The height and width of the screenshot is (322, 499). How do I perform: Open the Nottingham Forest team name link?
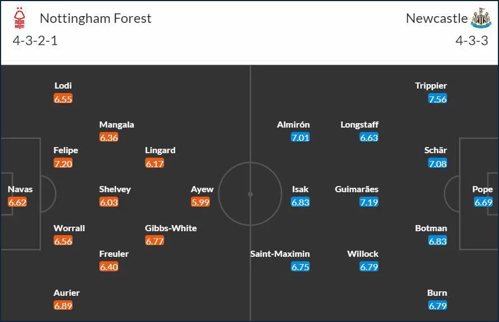click(95, 18)
